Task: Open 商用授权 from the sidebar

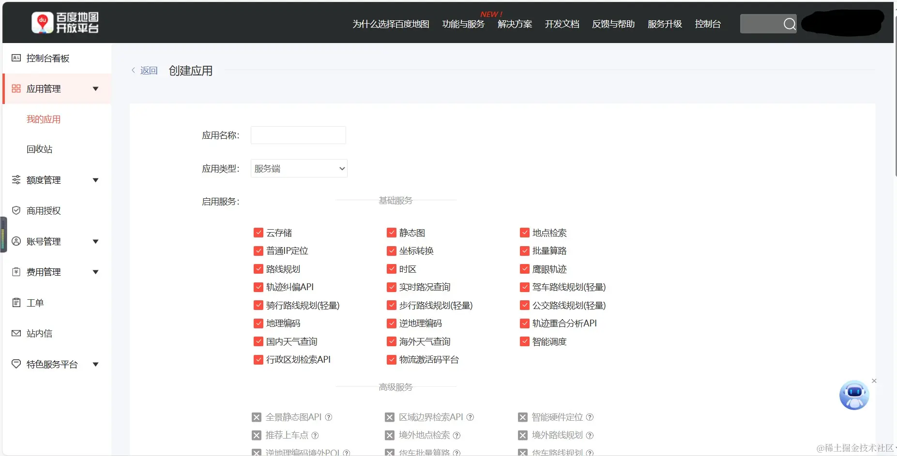Action: coord(16,210)
